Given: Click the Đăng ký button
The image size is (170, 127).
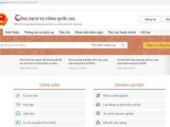Looking at the screenshot, I should pyautogui.click(x=151, y=19).
